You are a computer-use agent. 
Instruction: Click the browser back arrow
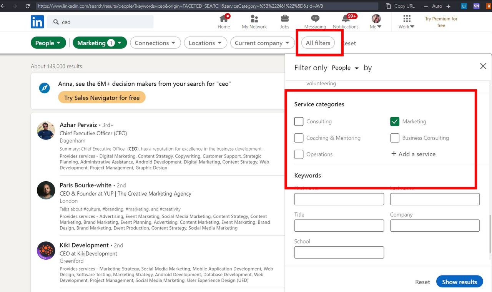(3, 6)
